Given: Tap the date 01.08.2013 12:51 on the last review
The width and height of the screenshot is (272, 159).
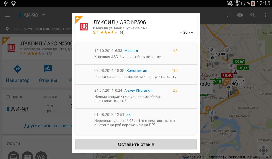Looking at the screenshot, I should click(x=109, y=114).
